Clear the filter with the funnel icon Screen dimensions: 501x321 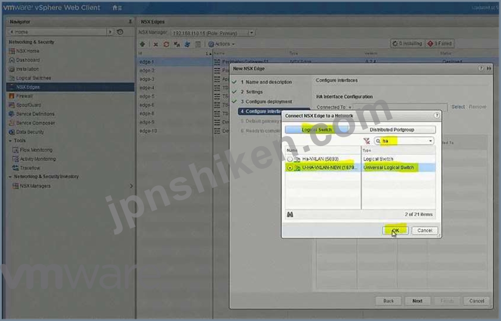tap(367, 141)
